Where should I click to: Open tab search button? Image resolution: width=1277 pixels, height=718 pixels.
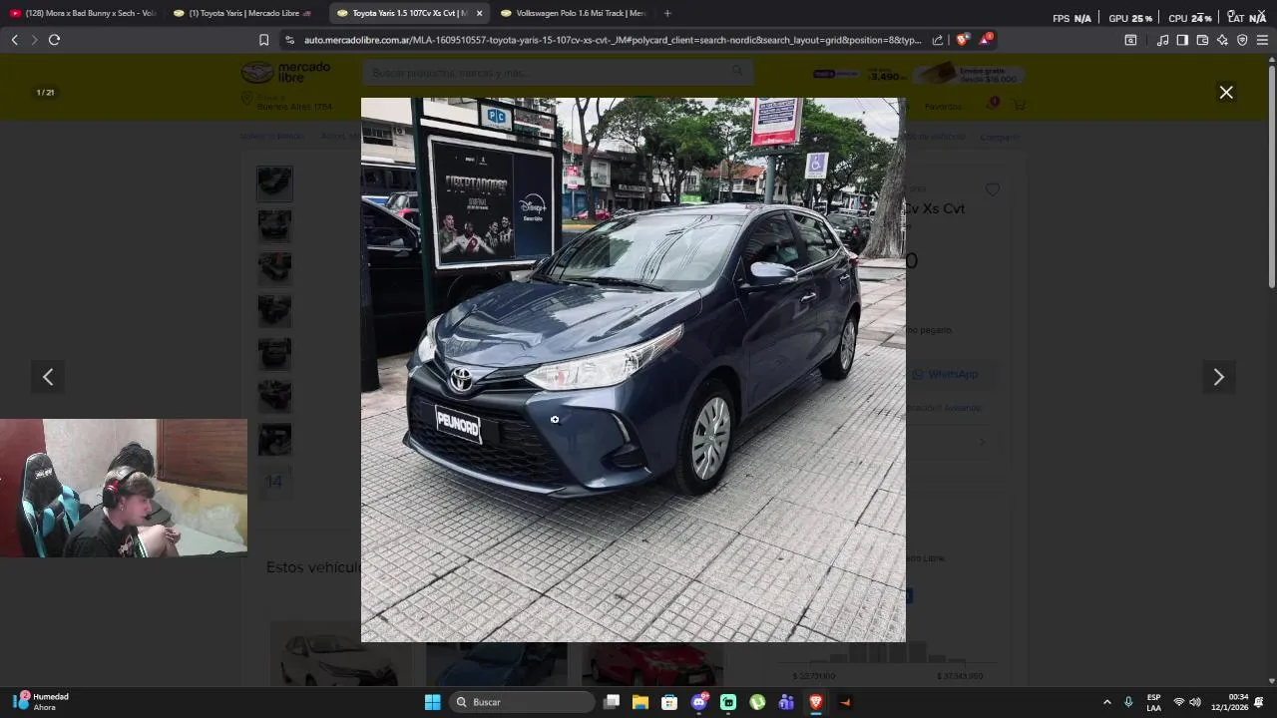pyautogui.click(x=1130, y=40)
